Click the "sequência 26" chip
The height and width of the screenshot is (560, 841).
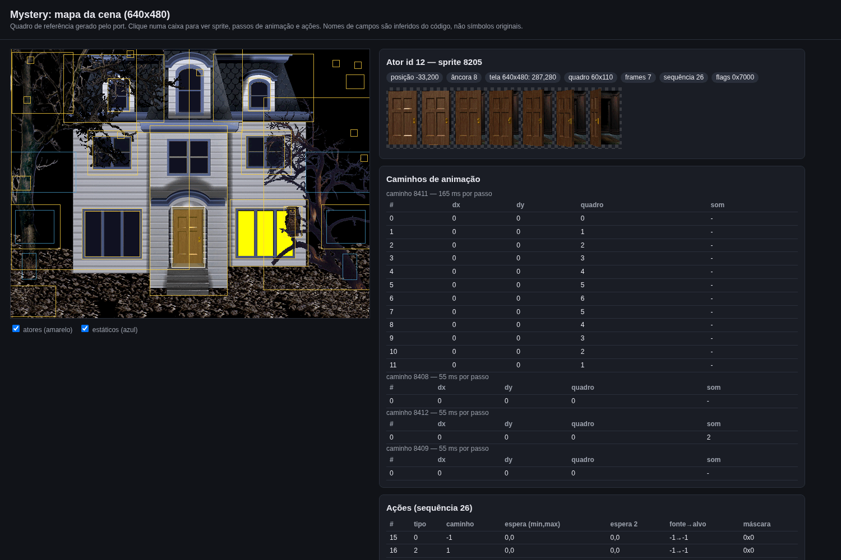point(683,77)
